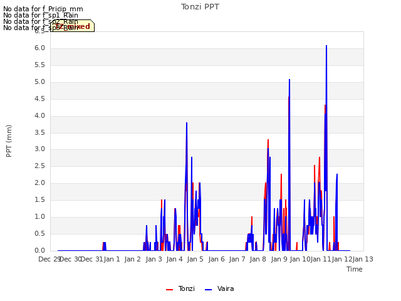Click the 'No data for f_sp1_Rain' message
The width and height of the screenshot is (401, 301).
[40, 15]
